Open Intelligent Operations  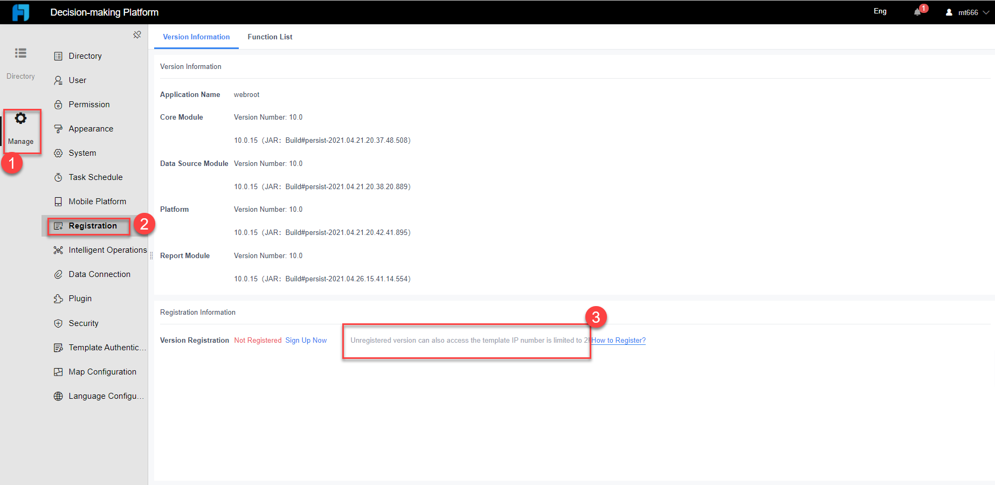(x=108, y=250)
